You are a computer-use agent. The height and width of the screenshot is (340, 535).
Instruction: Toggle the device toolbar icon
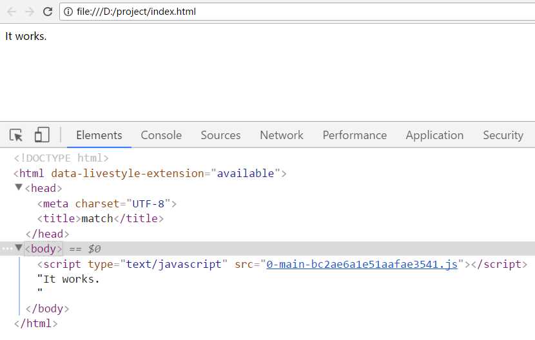(x=42, y=135)
